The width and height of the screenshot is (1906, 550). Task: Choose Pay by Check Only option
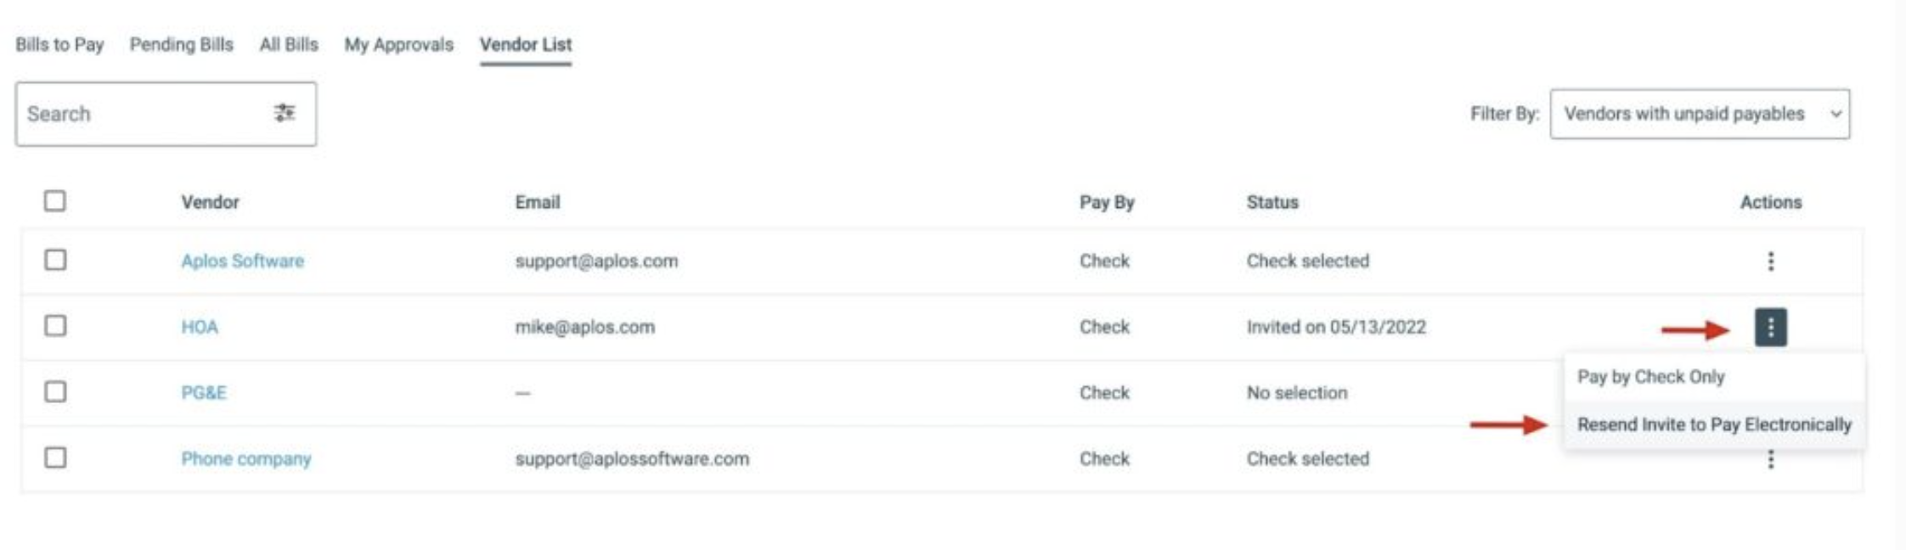(x=1650, y=377)
